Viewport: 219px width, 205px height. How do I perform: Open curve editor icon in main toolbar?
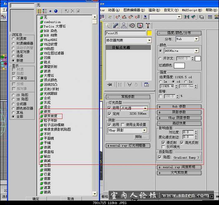(210, 17)
